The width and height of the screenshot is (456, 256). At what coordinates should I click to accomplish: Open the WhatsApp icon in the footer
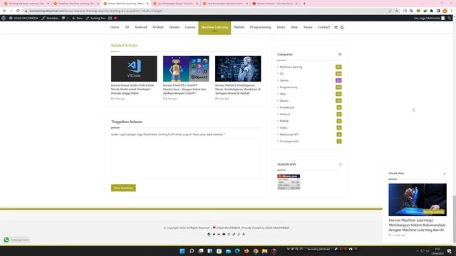coord(239,234)
